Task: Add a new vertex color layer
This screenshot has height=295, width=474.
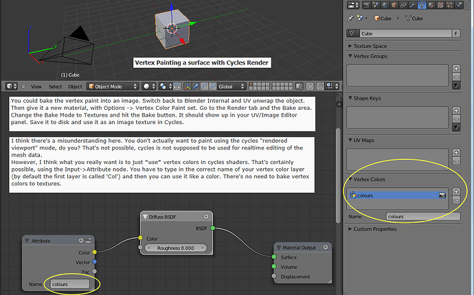Action: tap(456, 191)
